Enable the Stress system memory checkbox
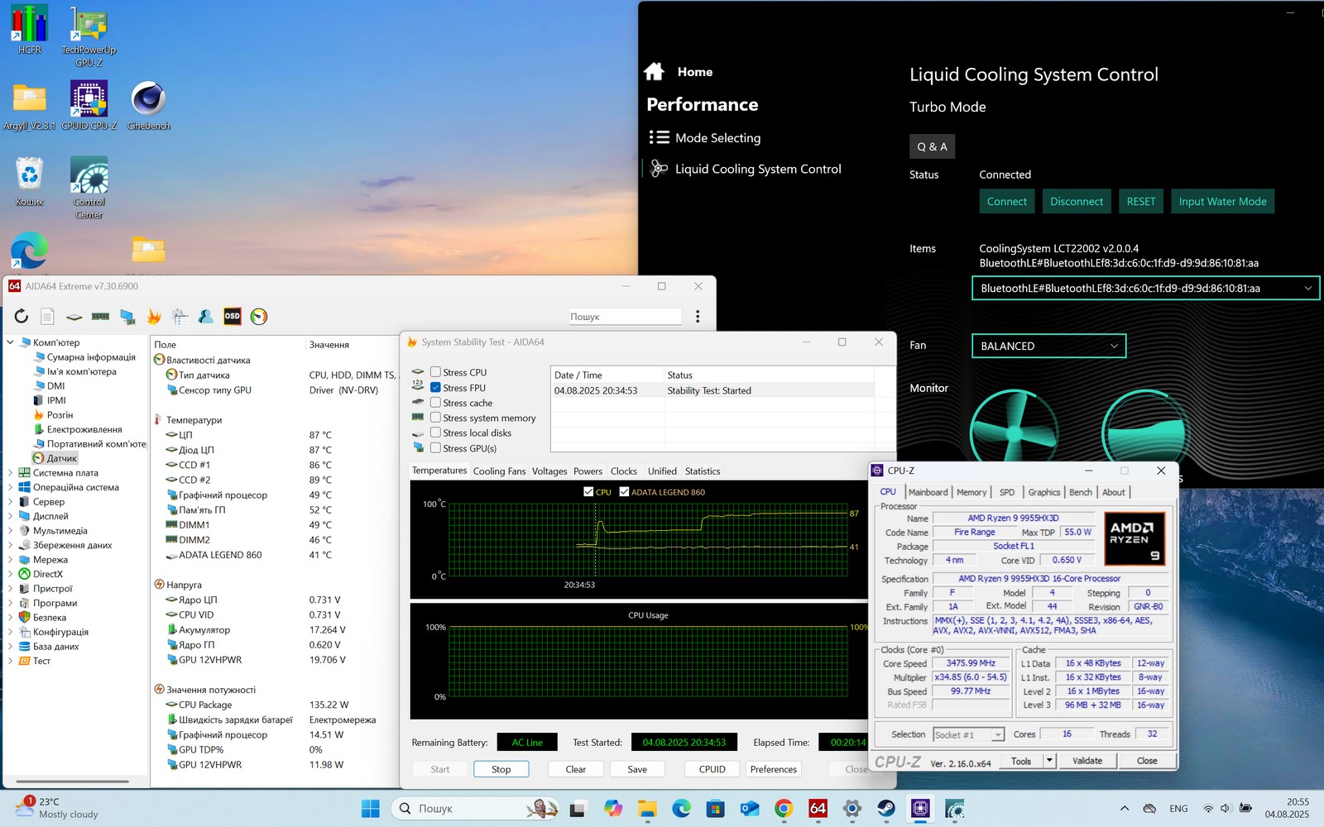Image resolution: width=1324 pixels, height=827 pixels. [x=435, y=418]
